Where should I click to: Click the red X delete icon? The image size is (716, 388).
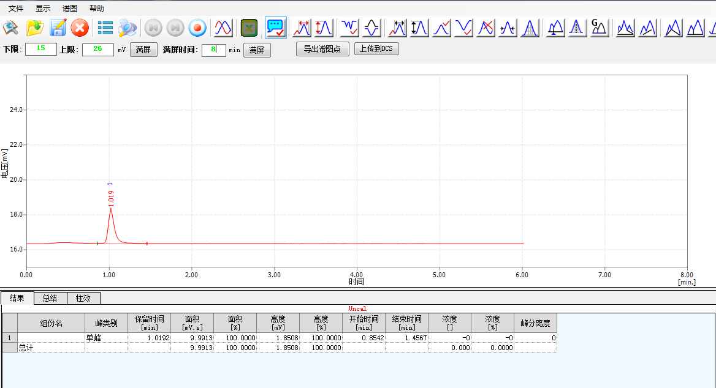[x=80, y=28]
